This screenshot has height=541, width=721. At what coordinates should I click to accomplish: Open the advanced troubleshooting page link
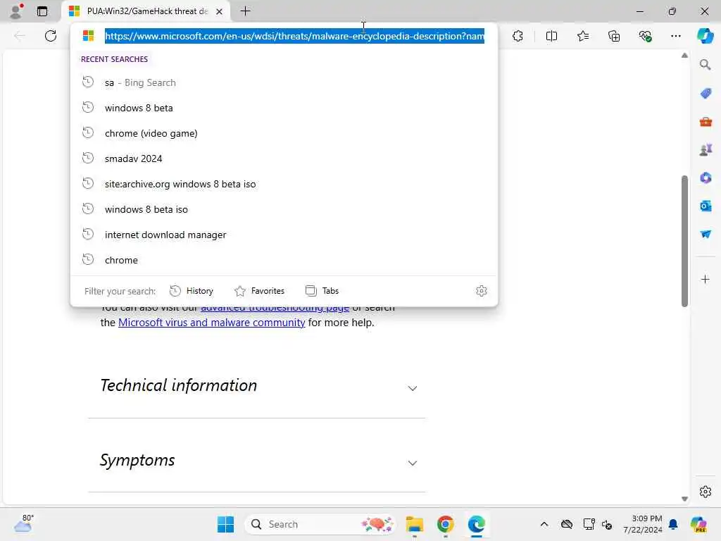click(x=275, y=308)
